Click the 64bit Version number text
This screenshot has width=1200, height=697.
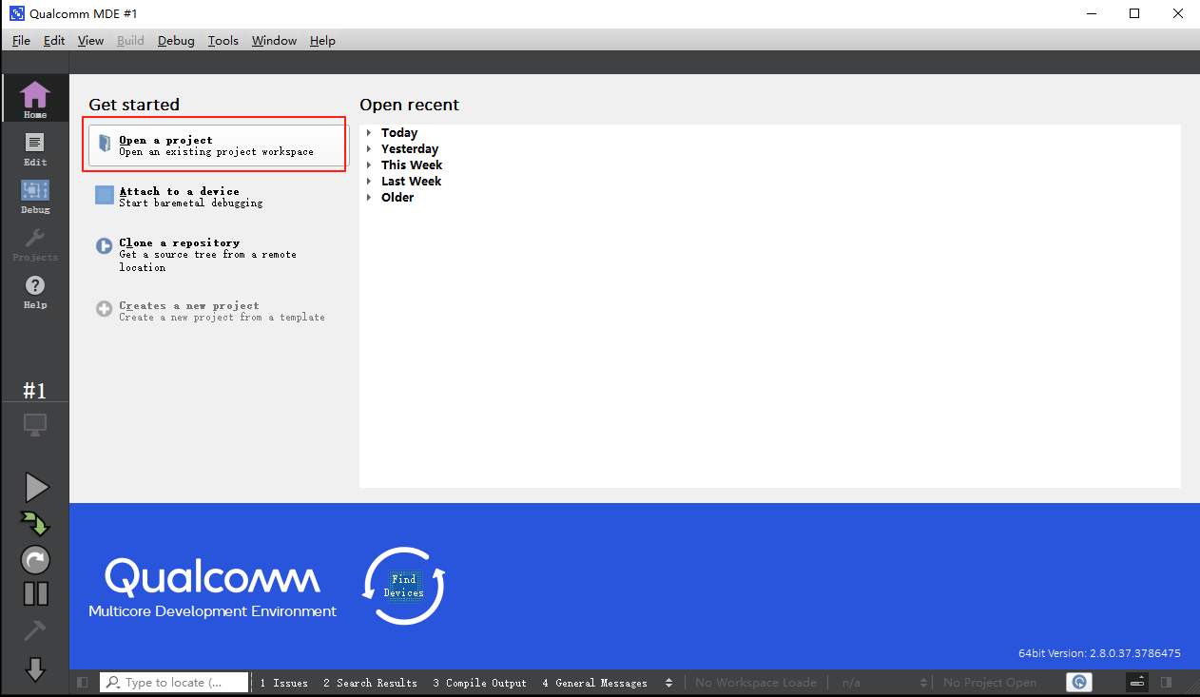point(1099,653)
